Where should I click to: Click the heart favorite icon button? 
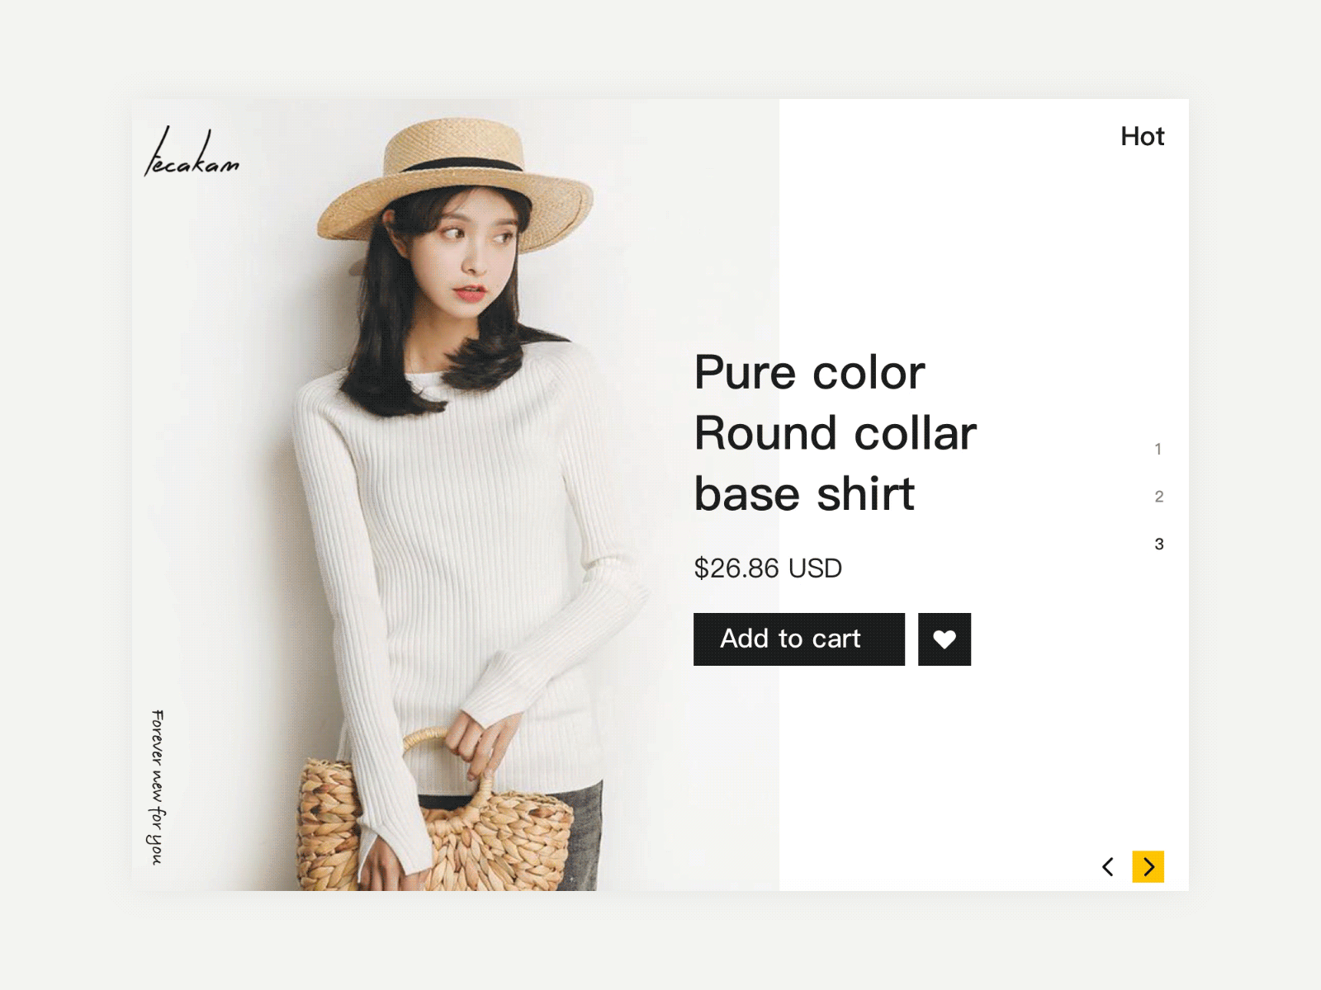(945, 639)
